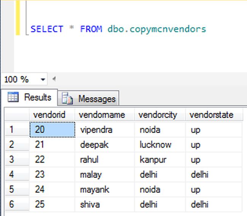Screen dimensions: 247x216
Task: Switch to the Results tab
Action: point(30,97)
